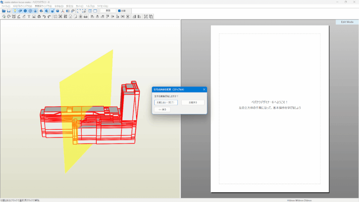The image size is (359, 202).
Task: Open the 3Dモデルウィンドウ menu
Action: [22, 6]
